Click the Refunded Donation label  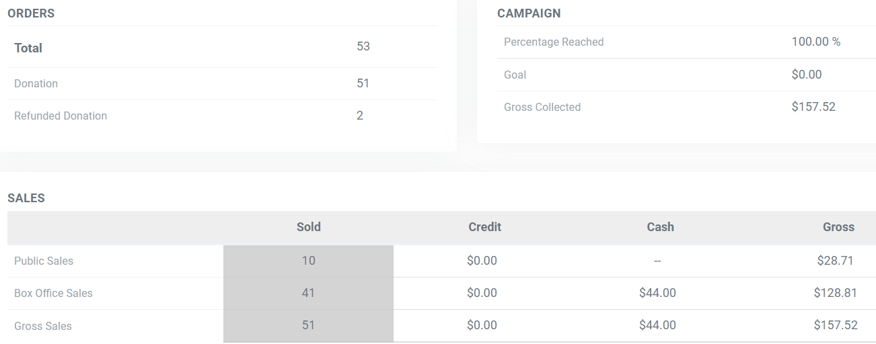pyautogui.click(x=61, y=116)
